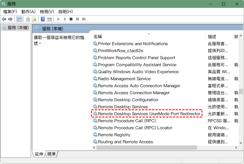Screen dimensions: 244x164
Task: Click the gear icon beside Quality Windows Audio Video Experience
Action: pos(95,71)
